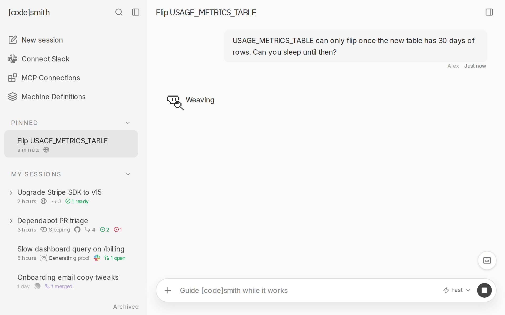Open the search icon in sidebar header

119,12
